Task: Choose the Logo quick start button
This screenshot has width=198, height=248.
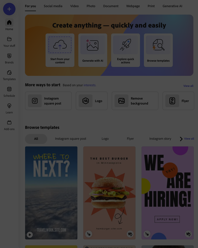Action: [x=92, y=101]
